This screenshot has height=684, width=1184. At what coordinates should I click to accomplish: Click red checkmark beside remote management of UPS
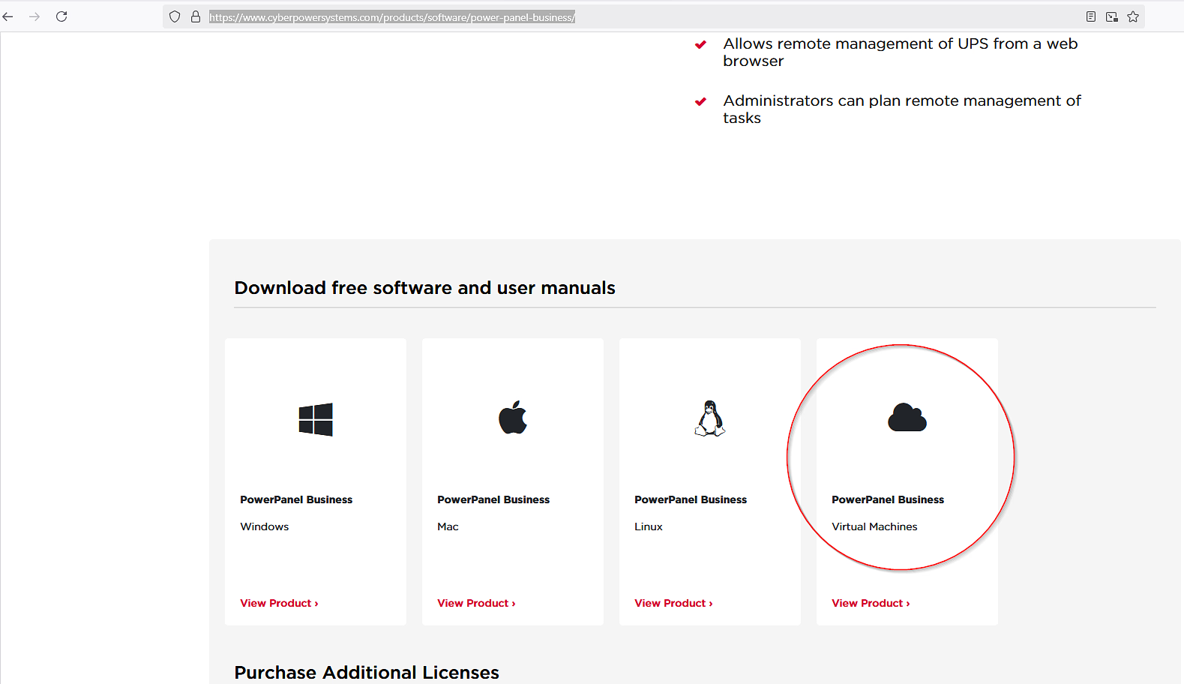[x=700, y=44]
